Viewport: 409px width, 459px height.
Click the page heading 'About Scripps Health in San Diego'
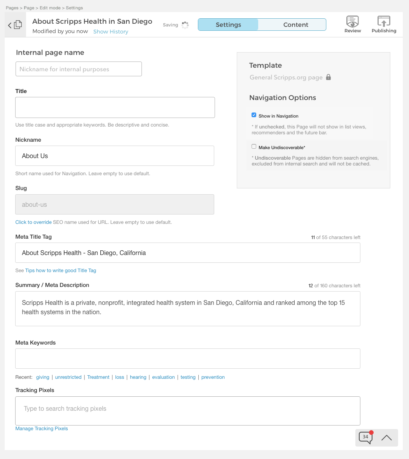92,21
